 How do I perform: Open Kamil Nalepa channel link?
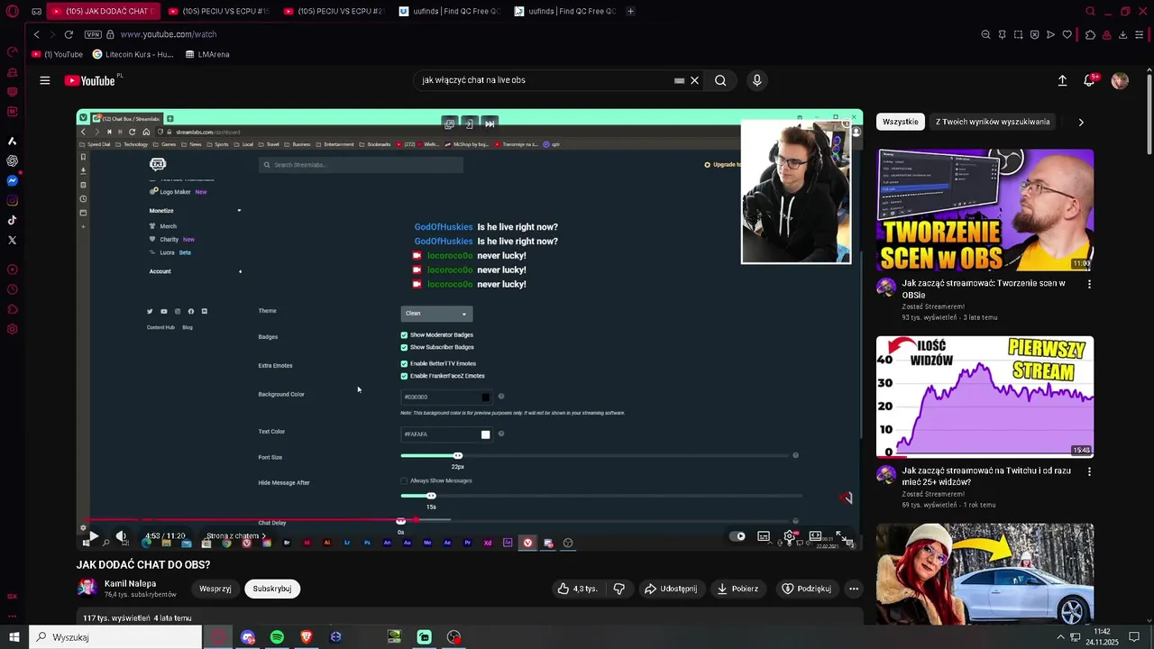coord(130,583)
